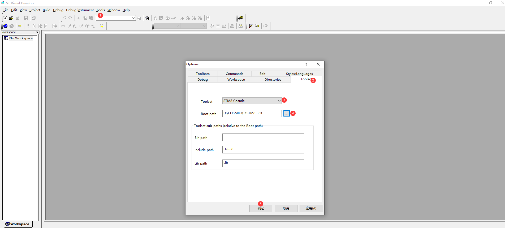Open the Build menu

pyautogui.click(x=46, y=10)
